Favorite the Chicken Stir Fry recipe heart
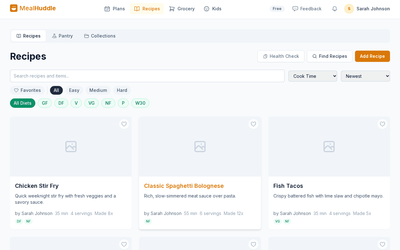The height and width of the screenshot is (250, 400). click(x=124, y=124)
